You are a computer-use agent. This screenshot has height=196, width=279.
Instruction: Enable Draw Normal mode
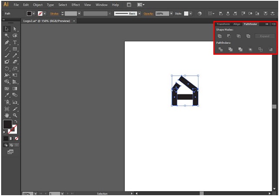click(6, 145)
